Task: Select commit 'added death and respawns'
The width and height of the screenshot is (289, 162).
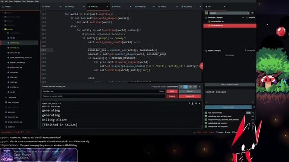Action: [218, 127]
